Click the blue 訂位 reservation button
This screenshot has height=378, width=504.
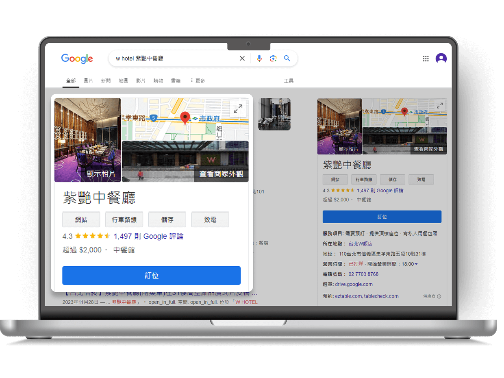pos(152,276)
